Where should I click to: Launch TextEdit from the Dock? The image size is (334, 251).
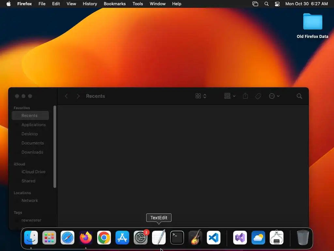[159, 237]
